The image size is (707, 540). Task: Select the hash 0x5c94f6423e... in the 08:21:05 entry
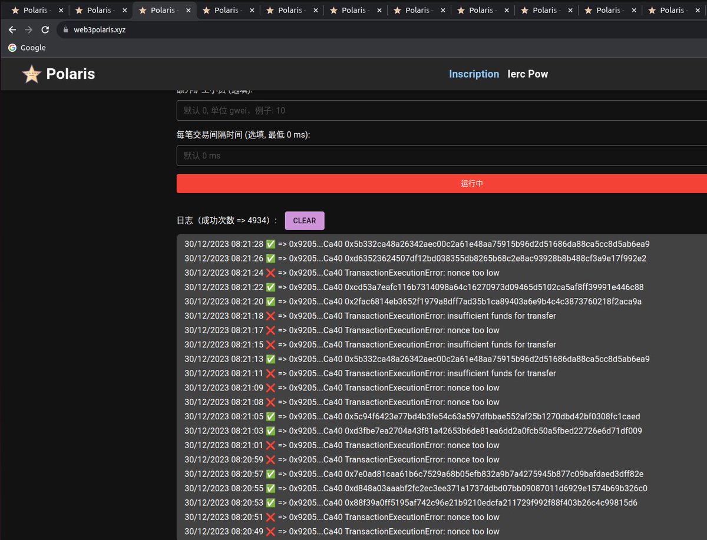[x=493, y=416]
